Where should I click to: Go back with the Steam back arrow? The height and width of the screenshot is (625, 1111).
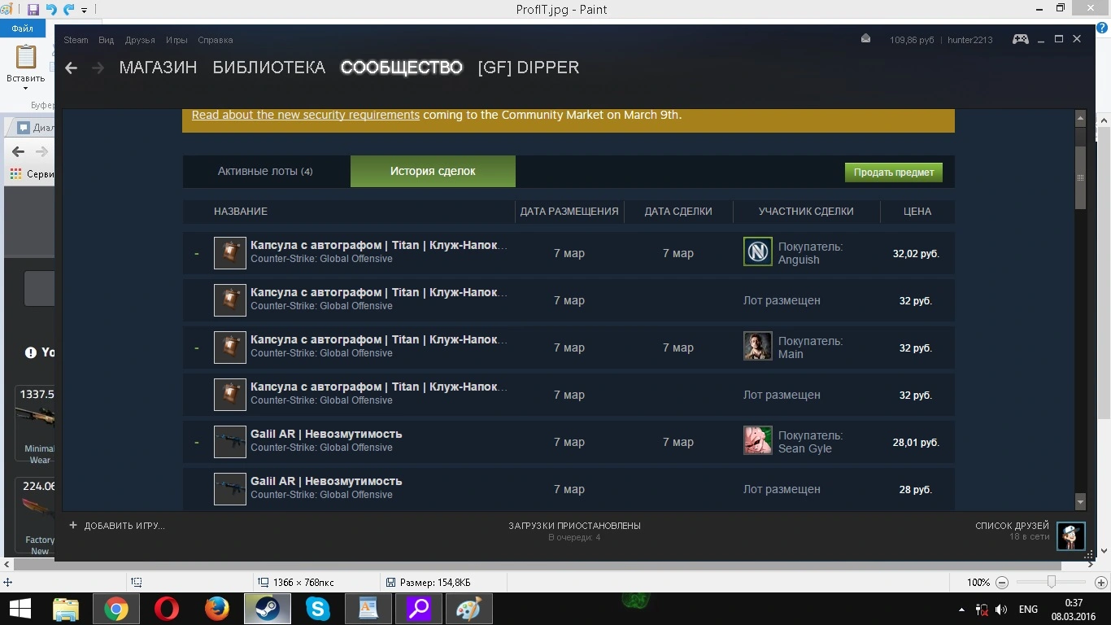(71, 68)
